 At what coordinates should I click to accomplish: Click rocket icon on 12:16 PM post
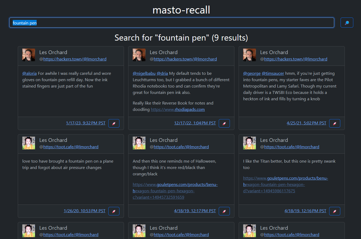pyautogui.click(x=335, y=211)
